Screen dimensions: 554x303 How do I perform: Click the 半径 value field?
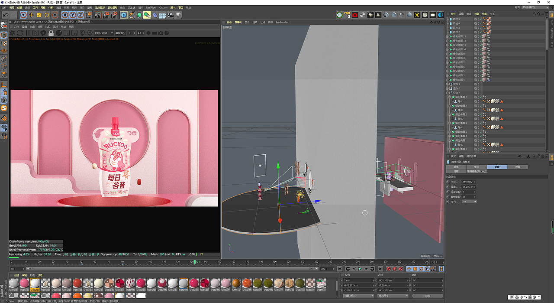469,182
